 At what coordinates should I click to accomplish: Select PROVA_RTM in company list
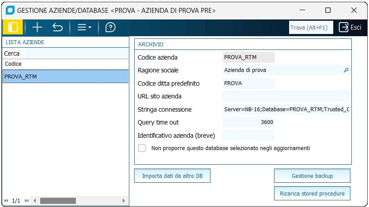point(65,77)
